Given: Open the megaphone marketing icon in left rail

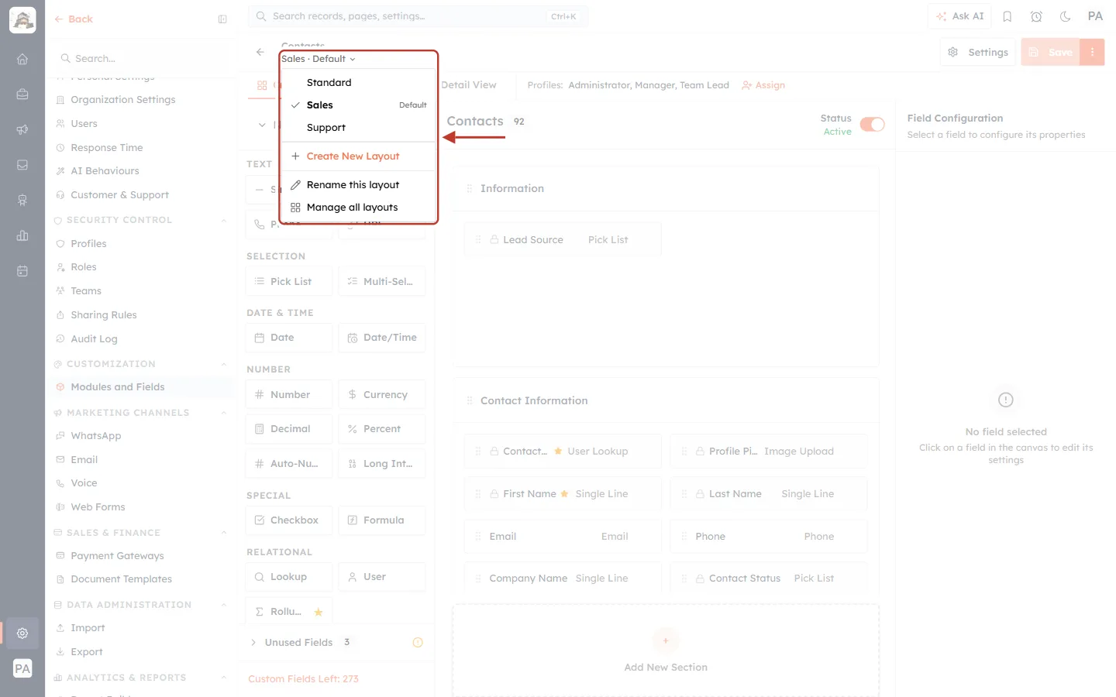Looking at the screenshot, I should (x=22, y=129).
